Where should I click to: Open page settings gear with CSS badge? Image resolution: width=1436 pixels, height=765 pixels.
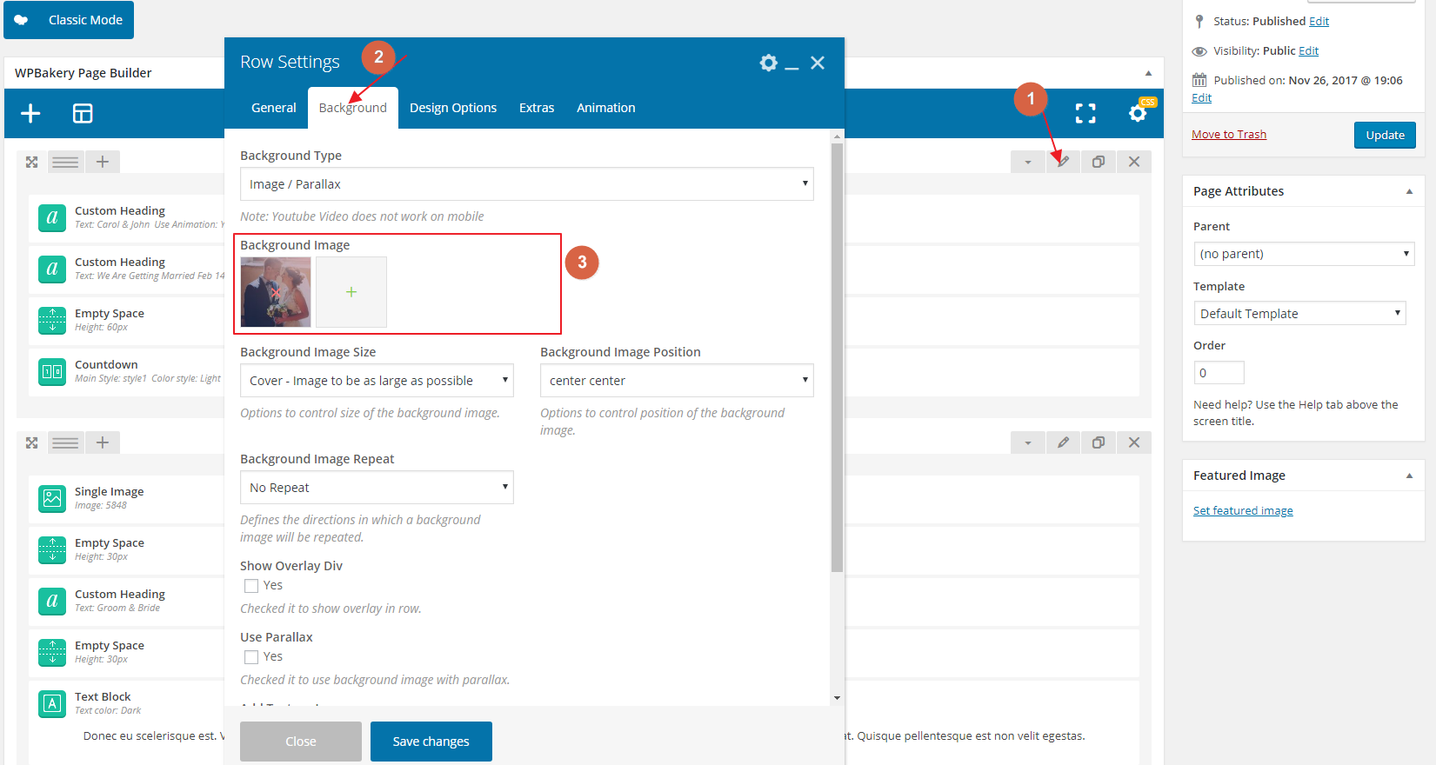click(1138, 113)
